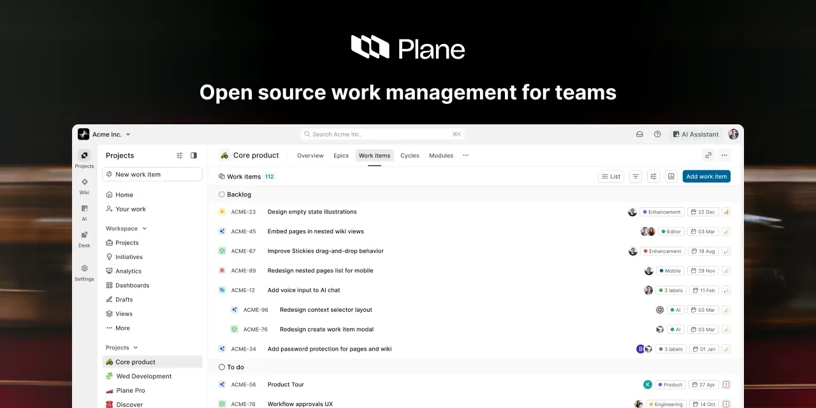Viewport: 816px width, 408px height.
Task: Open the Projects rail icon
Action: coord(84,155)
